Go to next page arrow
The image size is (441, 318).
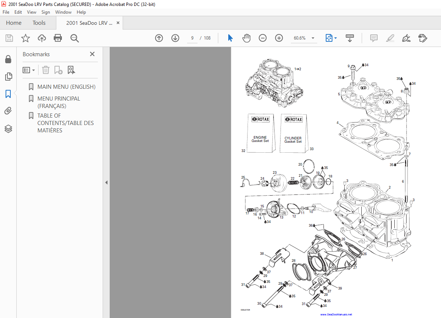point(175,38)
